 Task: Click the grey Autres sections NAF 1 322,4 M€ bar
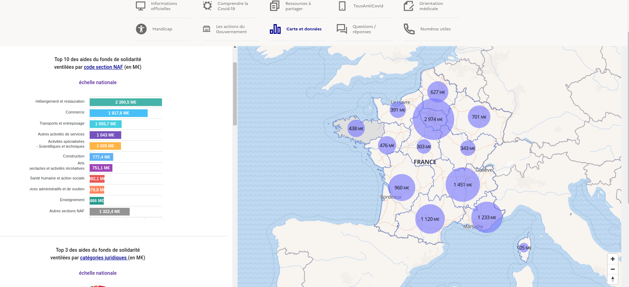110,212
